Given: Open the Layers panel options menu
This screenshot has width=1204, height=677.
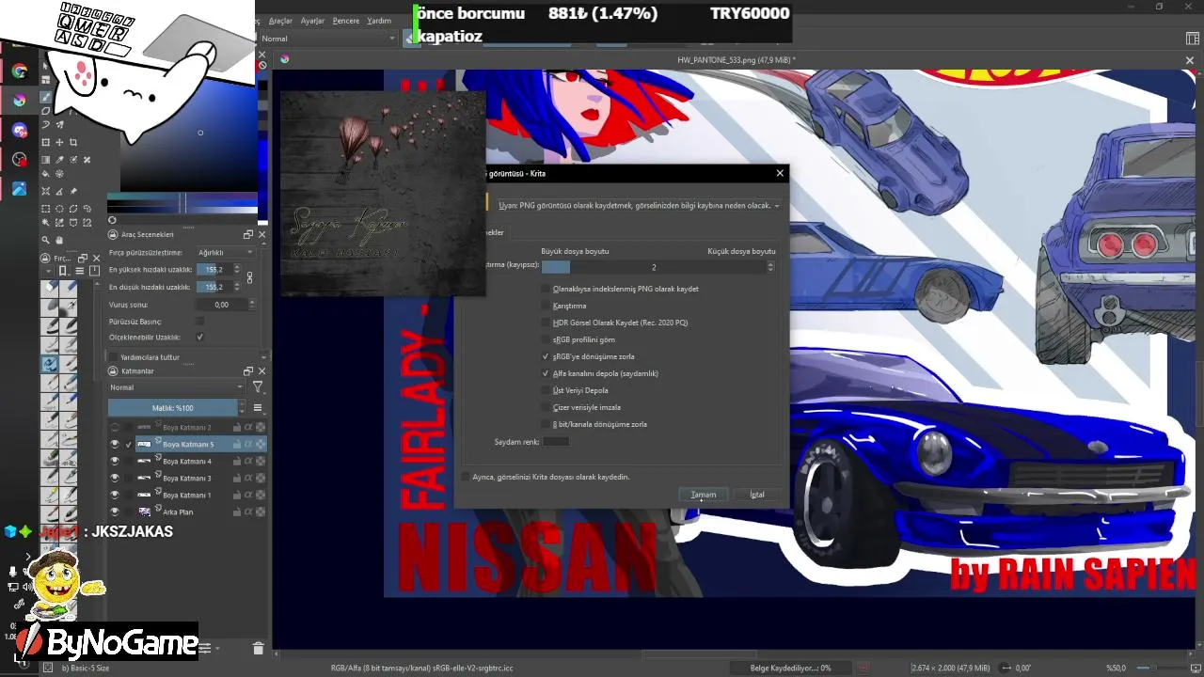Looking at the screenshot, I should click(258, 408).
